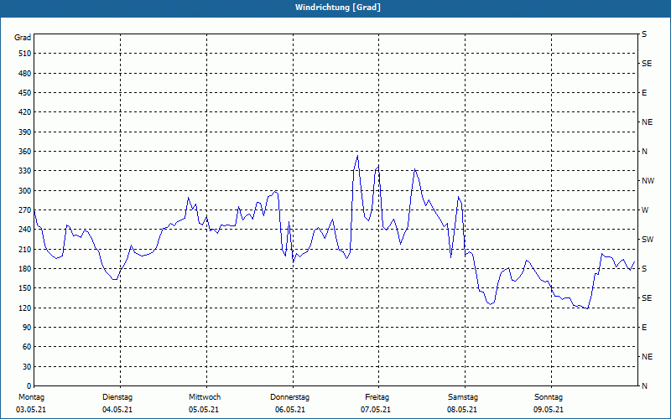The image size is (671, 419).
Task: Select the Montag day label
Action: [x=31, y=397]
